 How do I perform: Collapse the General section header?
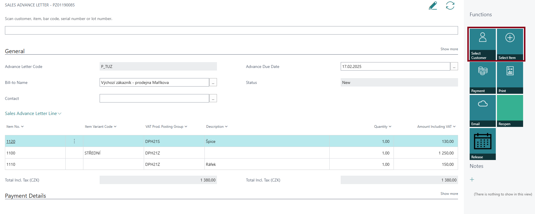pos(15,51)
